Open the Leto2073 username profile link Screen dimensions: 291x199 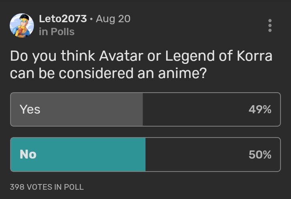(63, 19)
